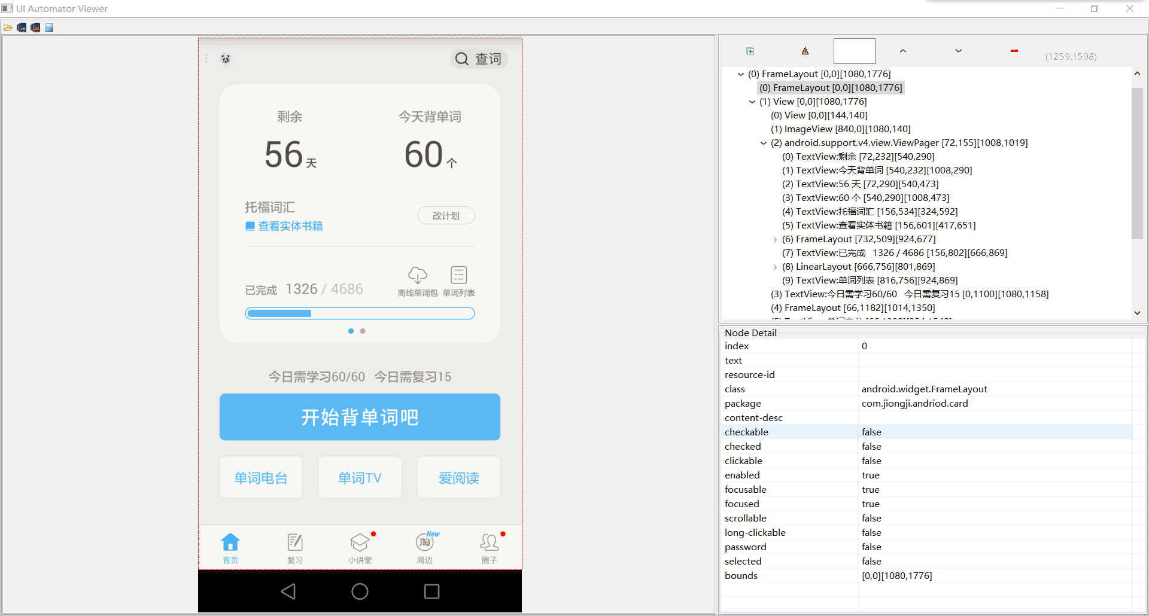This screenshot has width=1149, height=616.
Task: Tap the first blue page indicator dot
Action: coord(351,331)
